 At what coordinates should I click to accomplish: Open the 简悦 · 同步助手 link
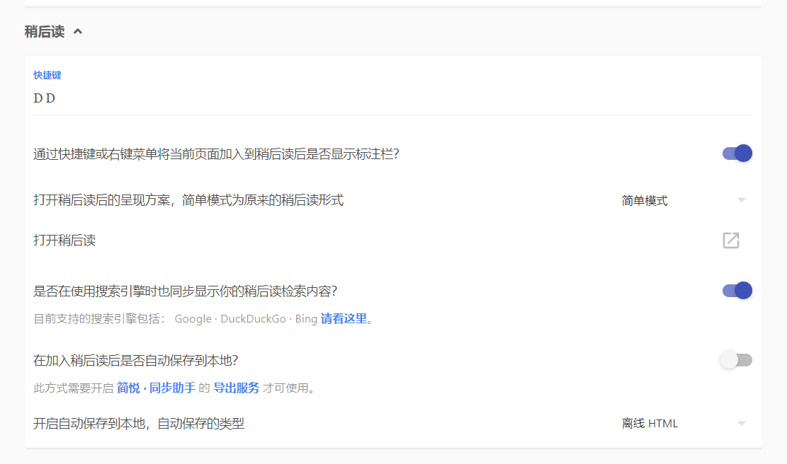(x=156, y=388)
